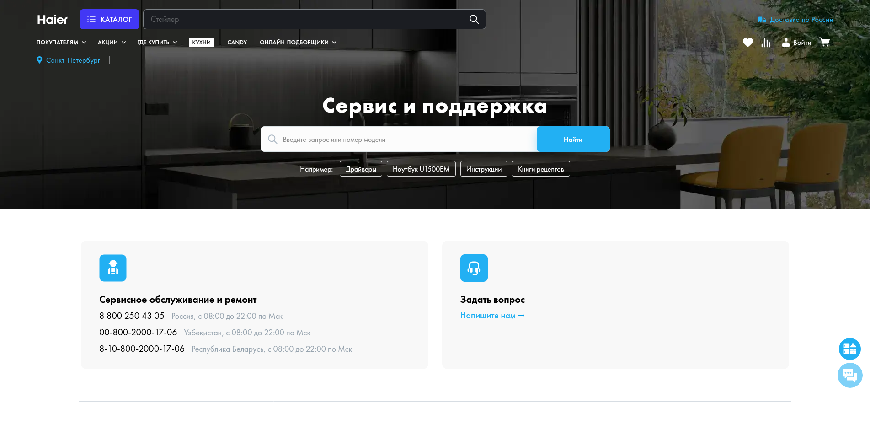This screenshot has width=870, height=424.
Task: Switch to the CANDY section
Action: pos(237,42)
